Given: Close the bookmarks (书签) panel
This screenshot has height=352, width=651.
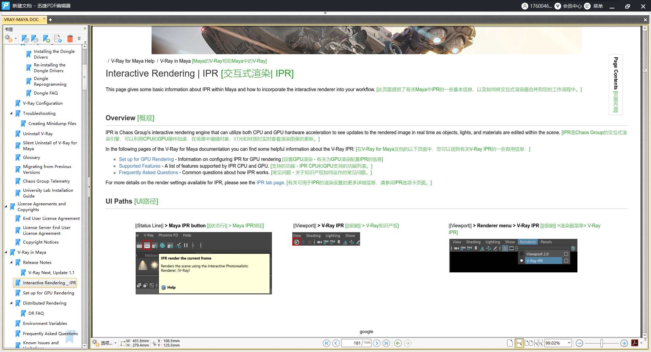Looking at the screenshot, I should 85,28.
